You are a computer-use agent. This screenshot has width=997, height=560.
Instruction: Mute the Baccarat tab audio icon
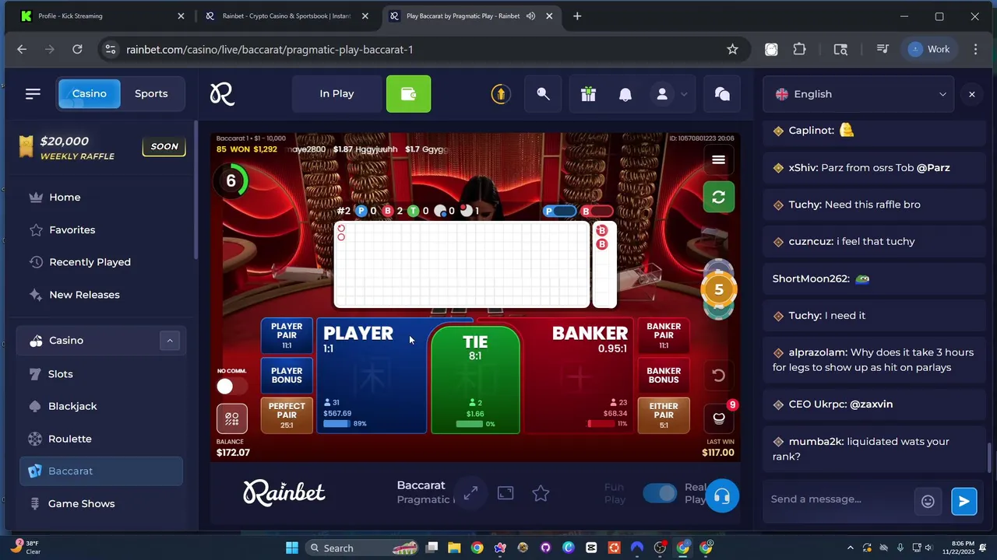[x=530, y=16]
